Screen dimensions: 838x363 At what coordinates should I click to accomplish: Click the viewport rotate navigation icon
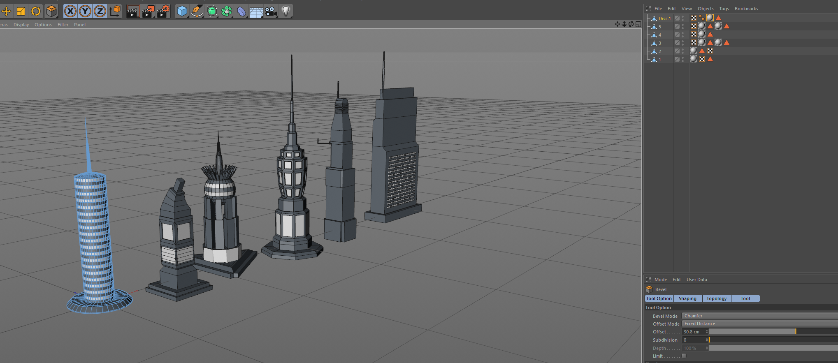coord(631,24)
